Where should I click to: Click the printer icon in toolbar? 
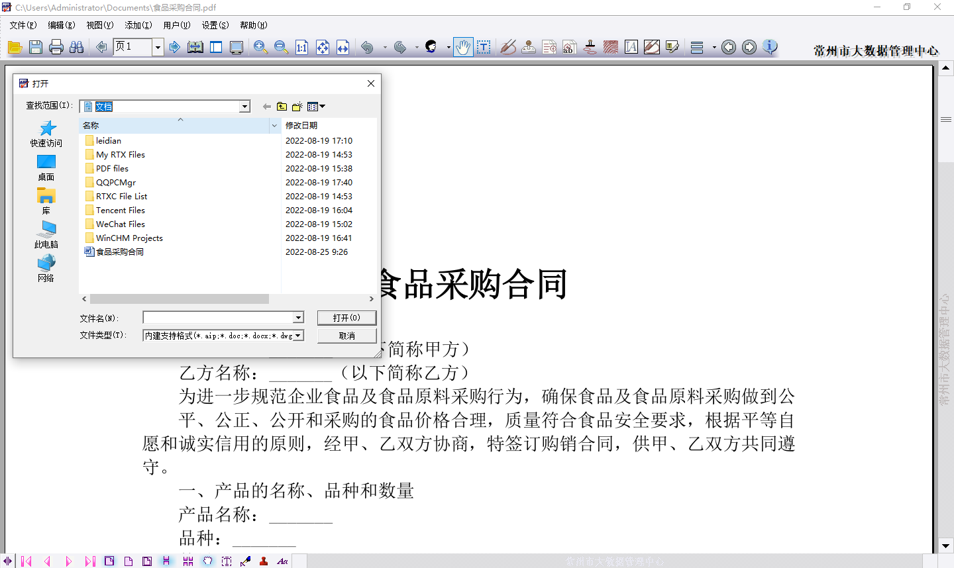56,47
